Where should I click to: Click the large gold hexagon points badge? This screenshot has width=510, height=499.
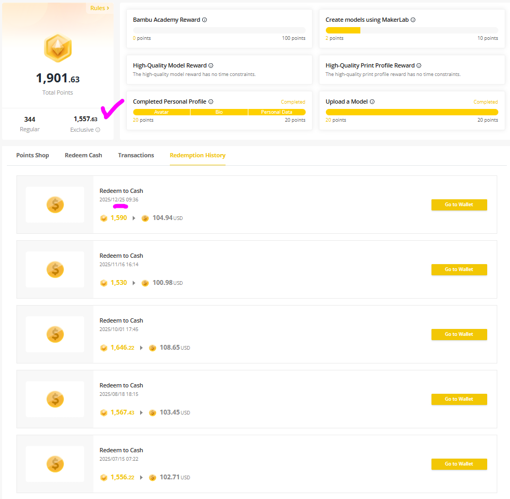coord(58,48)
